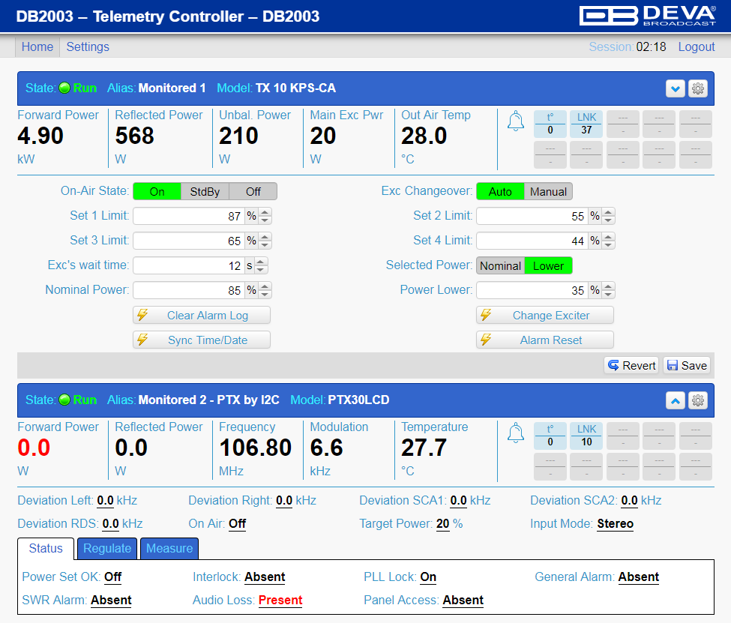The image size is (731, 623).
Task: Click the DEVA Broadcast logo
Action: [x=648, y=16]
